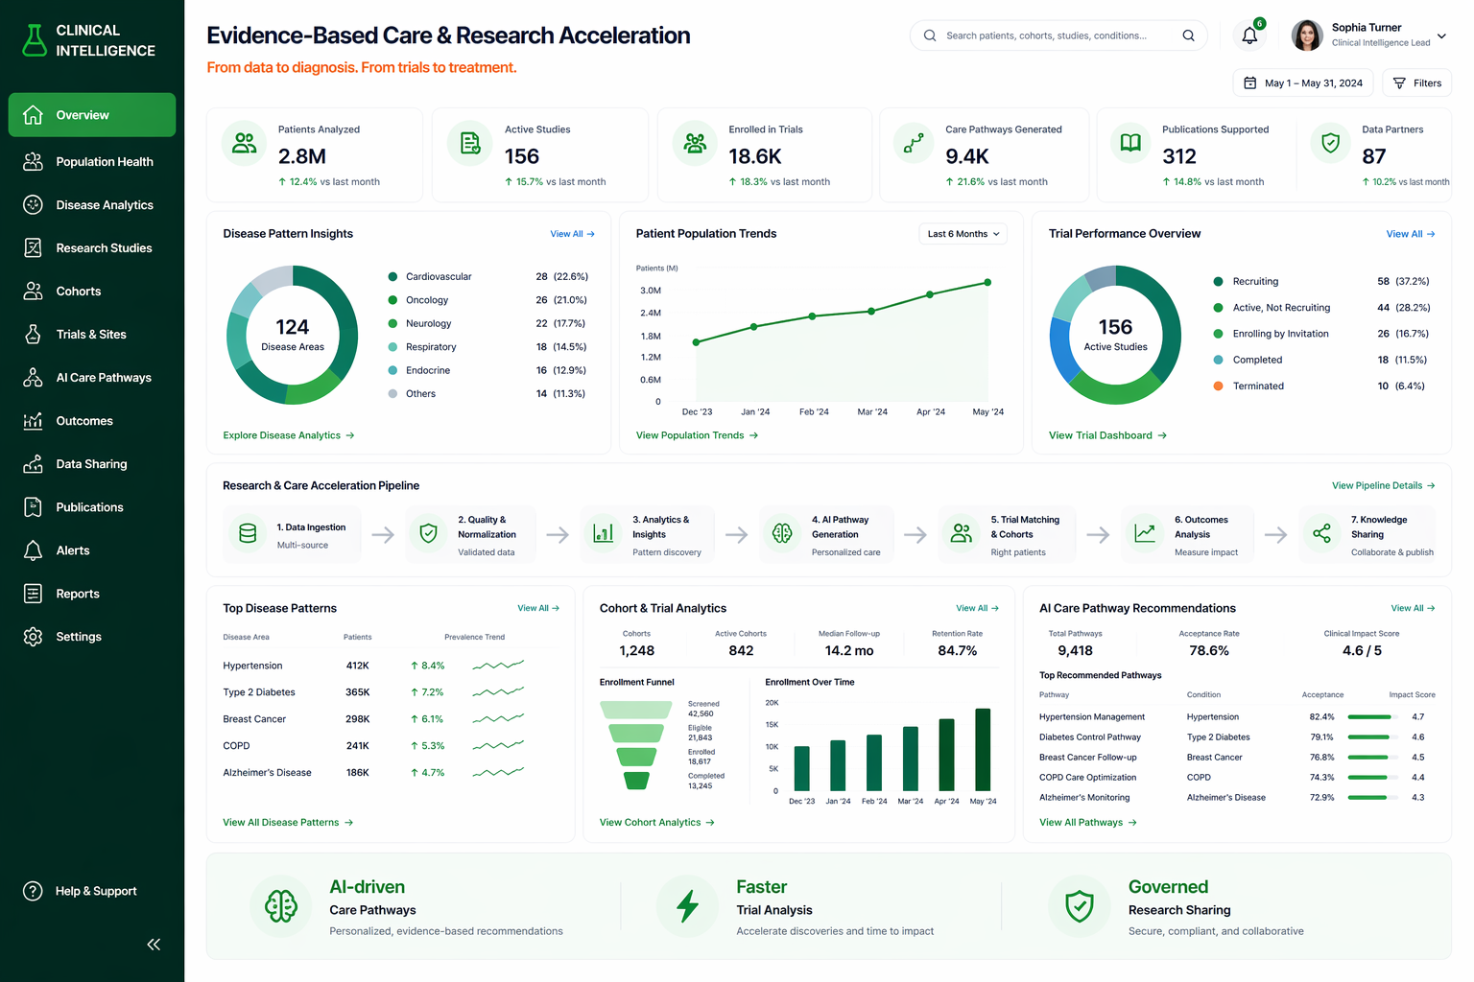1474x982 pixels.
Task: Click the Terminated orange legend dot
Action: click(1218, 386)
